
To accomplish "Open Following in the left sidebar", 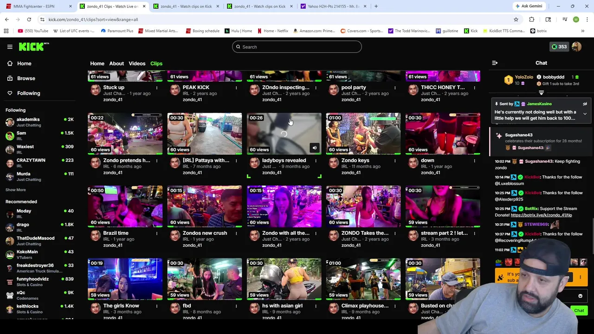I will (28, 93).
